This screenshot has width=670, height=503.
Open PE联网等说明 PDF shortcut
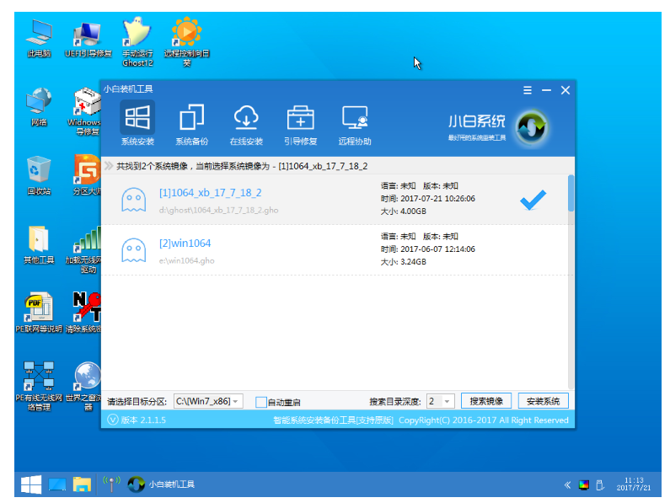click(x=39, y=313)
